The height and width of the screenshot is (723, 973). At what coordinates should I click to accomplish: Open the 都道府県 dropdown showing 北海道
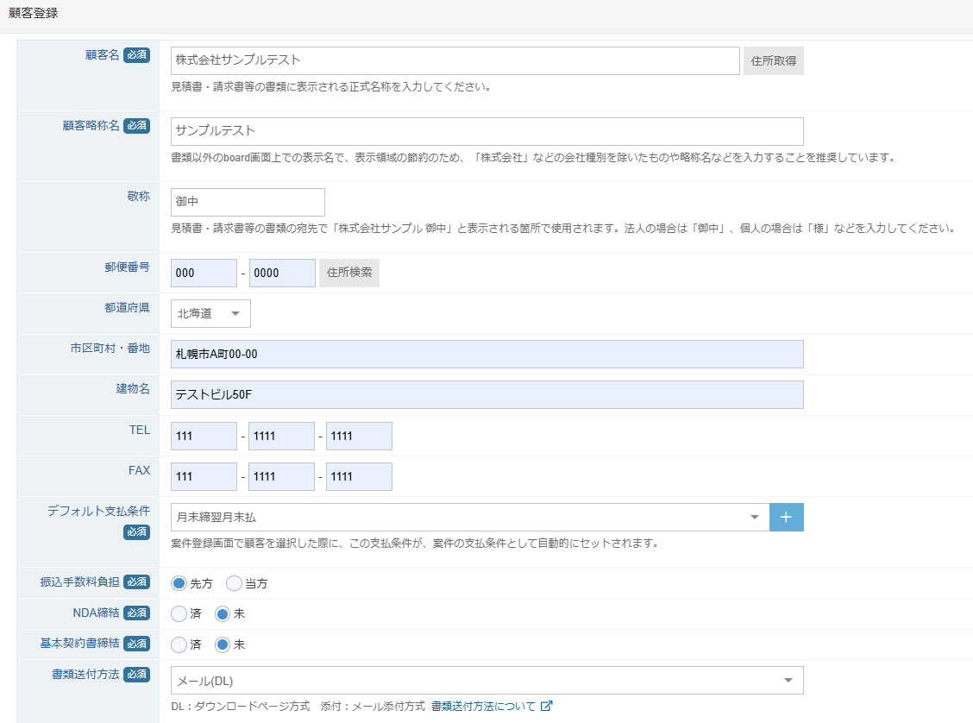(210, 313)
